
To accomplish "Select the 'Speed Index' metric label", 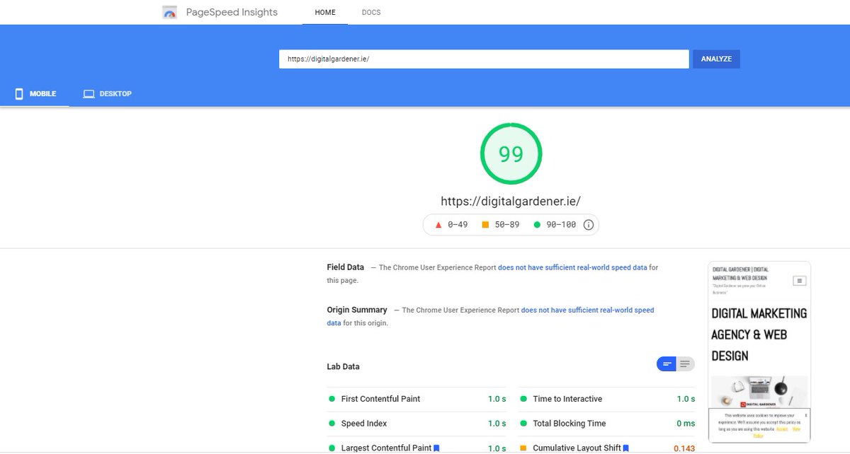I will 364,424.
